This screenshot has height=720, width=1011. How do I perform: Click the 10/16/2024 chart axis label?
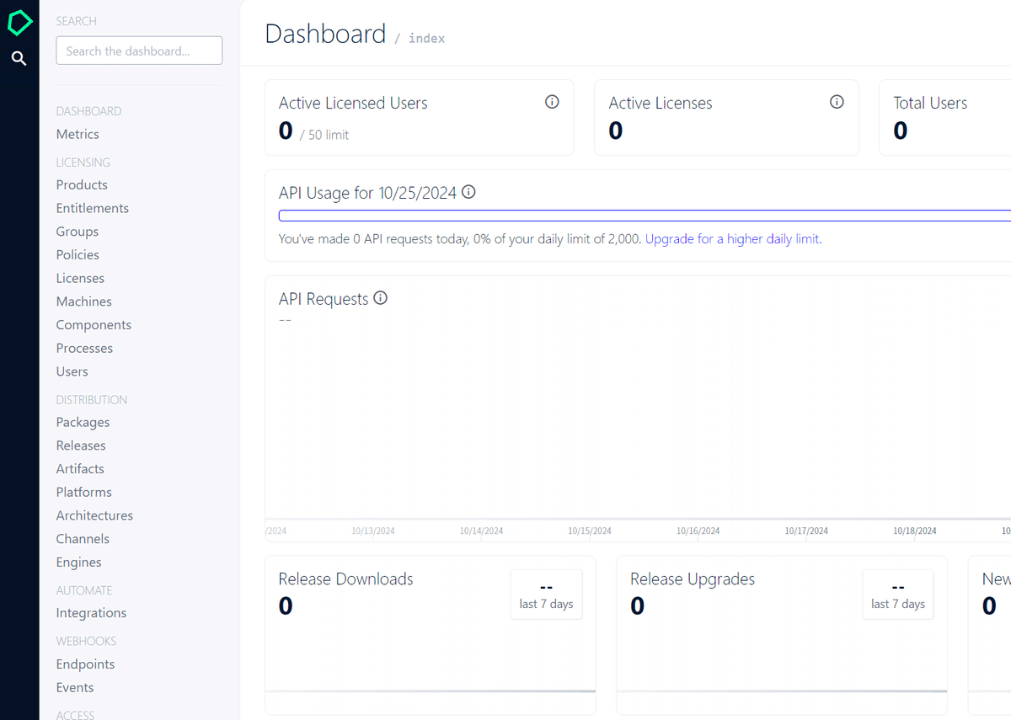click(698, 531)
